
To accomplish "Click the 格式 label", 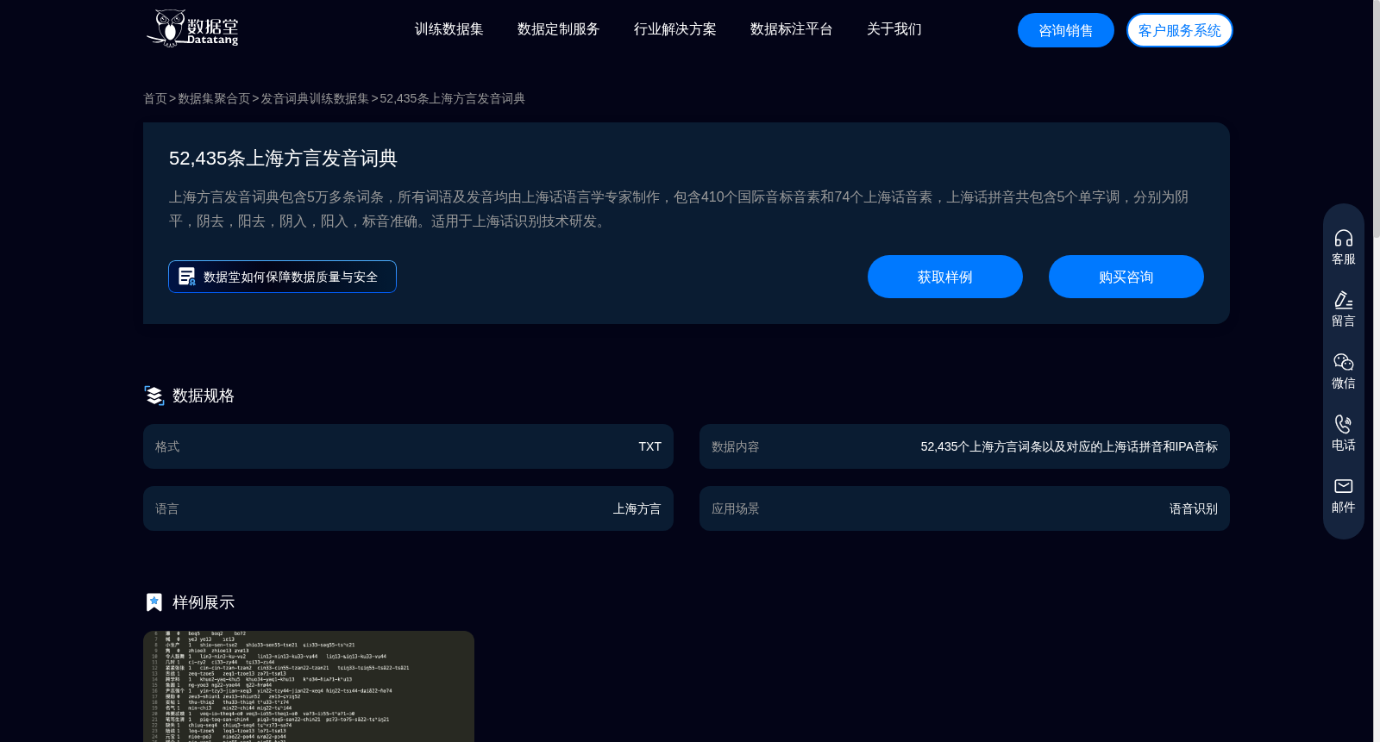I will tap(167, 446).
